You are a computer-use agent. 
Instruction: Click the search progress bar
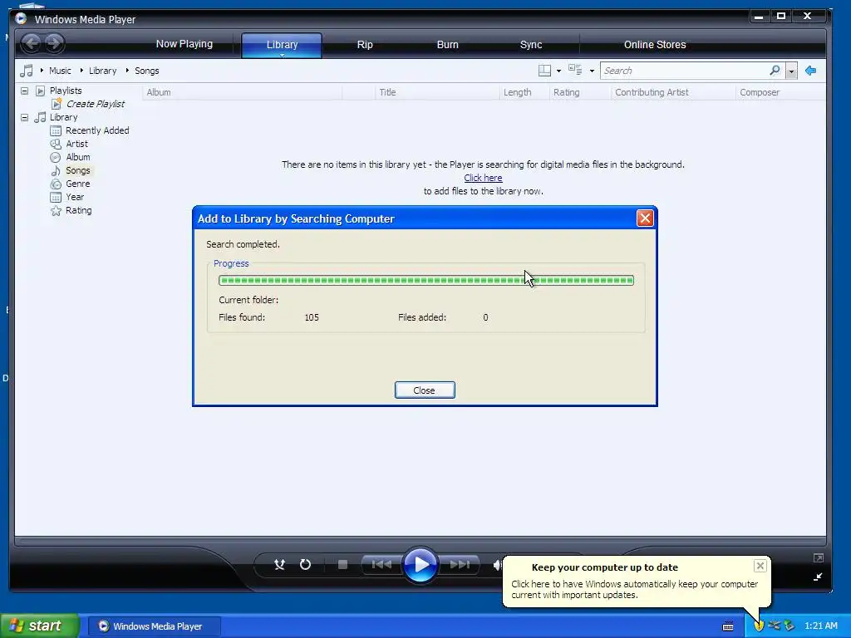[x=426, y=281]
